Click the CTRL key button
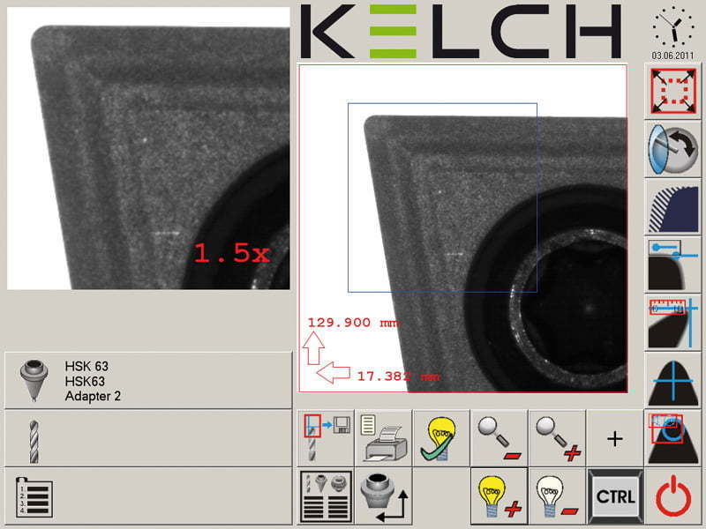This screenshot has height=529, width=706. pos(615,496)
